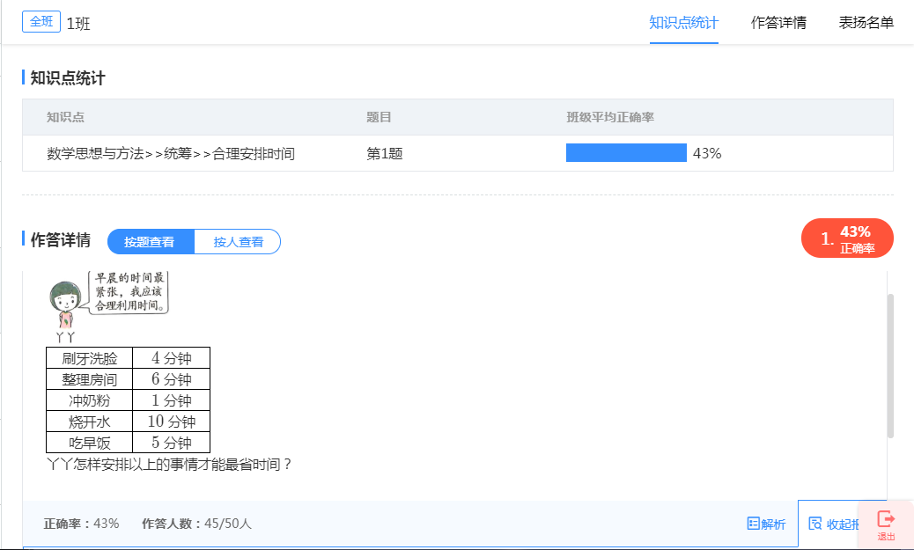
Task: Click the 第1题 question link
Action: coord(385,153)
